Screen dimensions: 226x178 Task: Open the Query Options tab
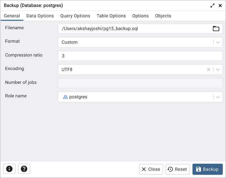point(75,16)
